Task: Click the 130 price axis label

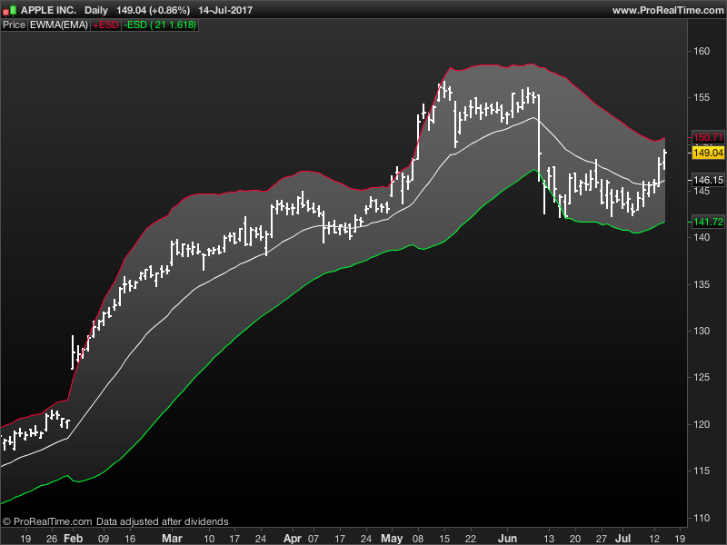Action: [x=702, y=331]
